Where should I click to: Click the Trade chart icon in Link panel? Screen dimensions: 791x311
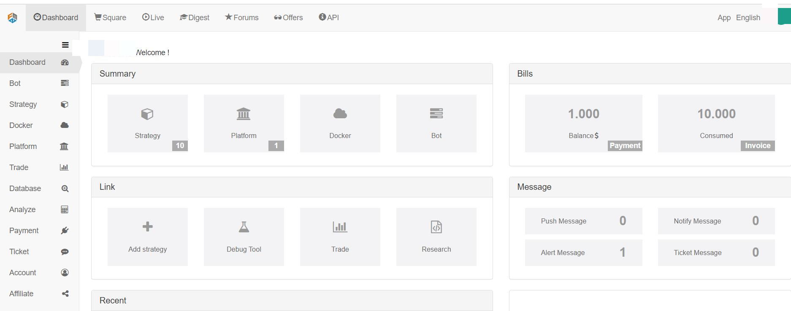(340, 227)
